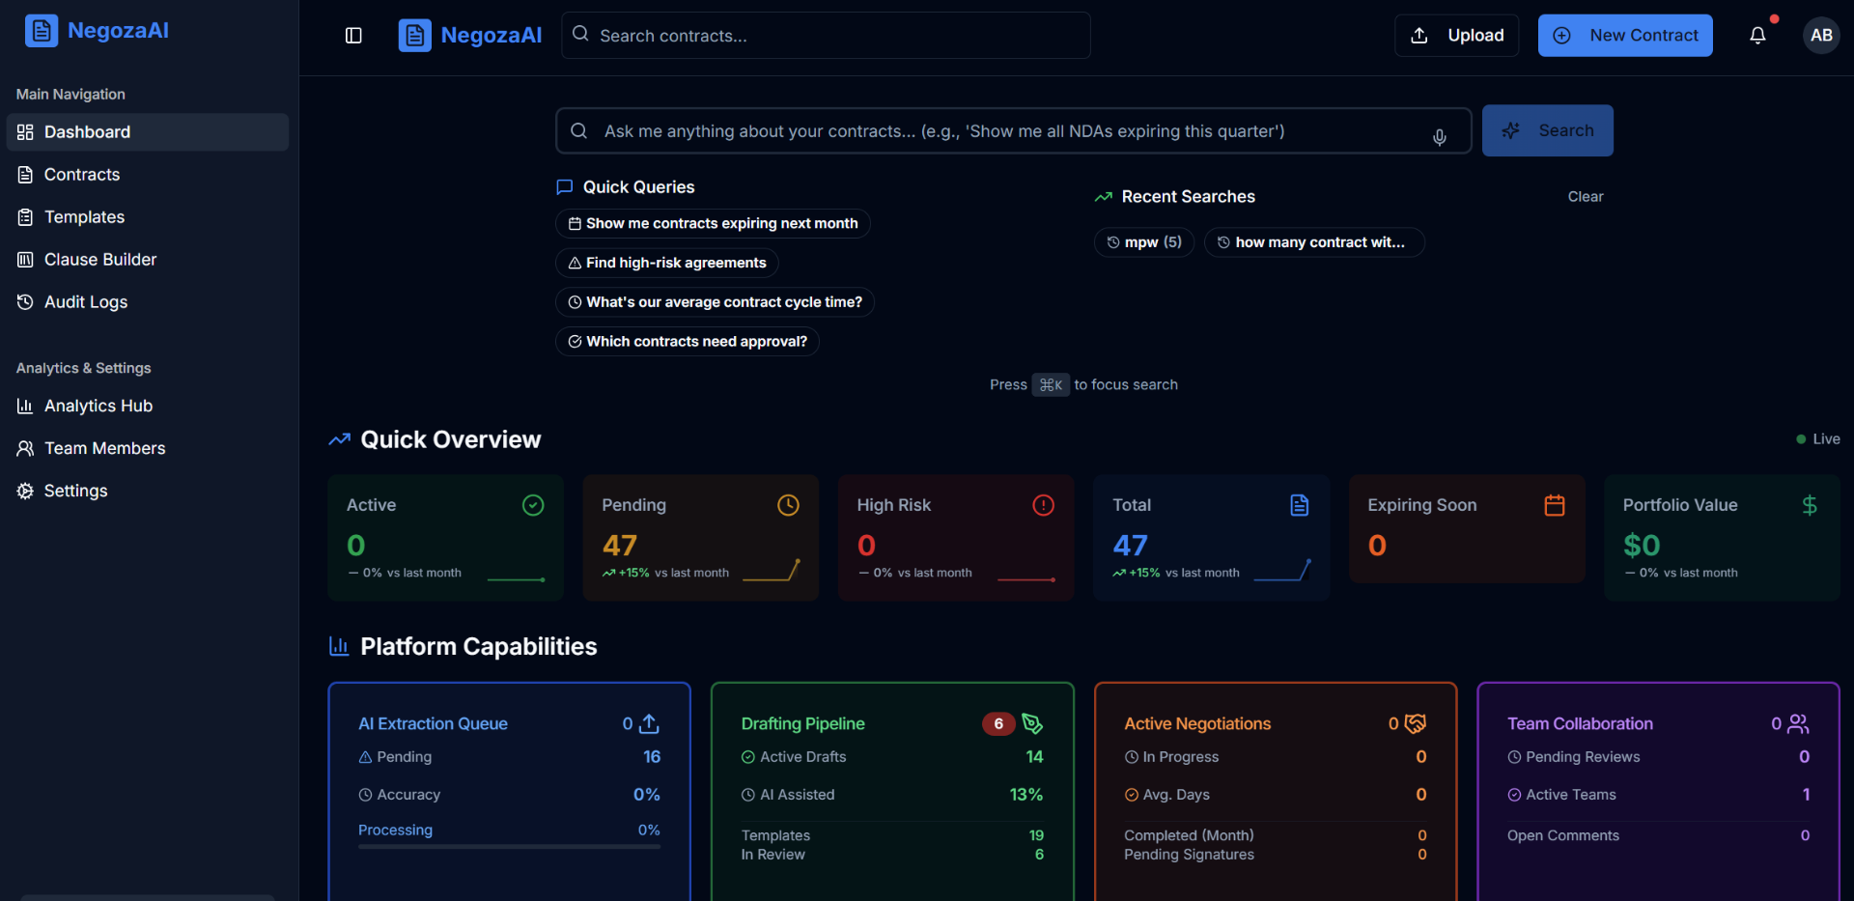Run the 'Find high-risk agreements' query
Screen dimensions: 1854x901
pos(666,263)
